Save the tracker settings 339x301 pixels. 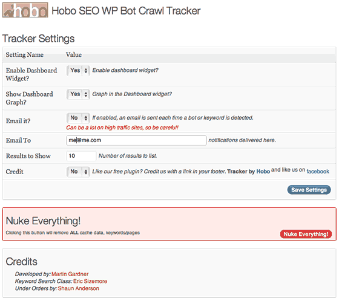point(309,190)
